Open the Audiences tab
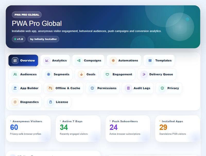The height and width of the screenshot is (156, 206). (x=24, y=74)
